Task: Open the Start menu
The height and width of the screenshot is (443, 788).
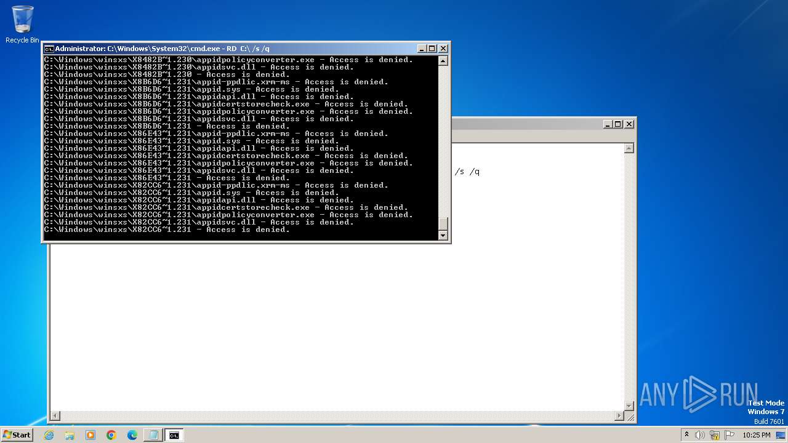Action: pos(17,434)
